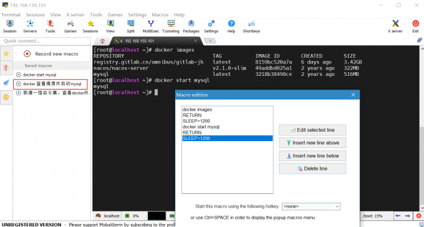Image resolution: width=424 pixels, height=227 pixels.
Task: Open the Tools menu in menu bar
Action: pyautogui.click(x=96, y=14)
